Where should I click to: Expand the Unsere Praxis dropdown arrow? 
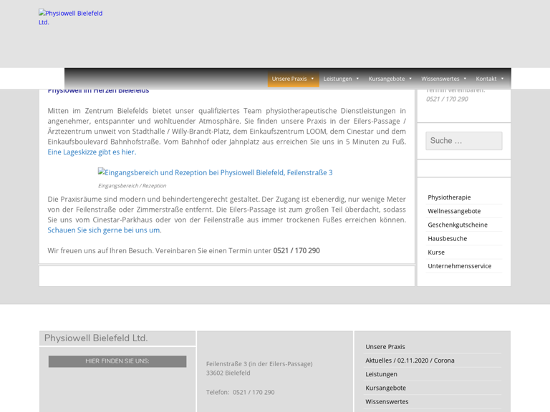(312, 79)
